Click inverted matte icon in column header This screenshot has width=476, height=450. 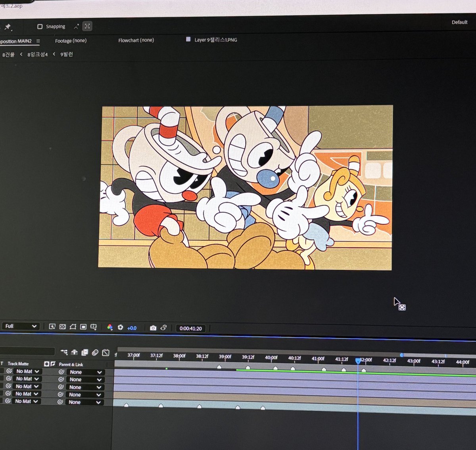pyautogui.click(x=53, y=364)
